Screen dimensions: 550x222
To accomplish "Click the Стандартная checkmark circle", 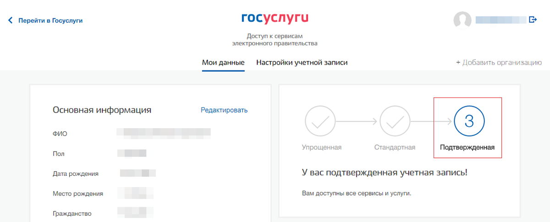I will pyautogui.click(x=395, y=121).
